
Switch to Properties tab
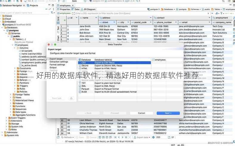[x=64, y=9]
